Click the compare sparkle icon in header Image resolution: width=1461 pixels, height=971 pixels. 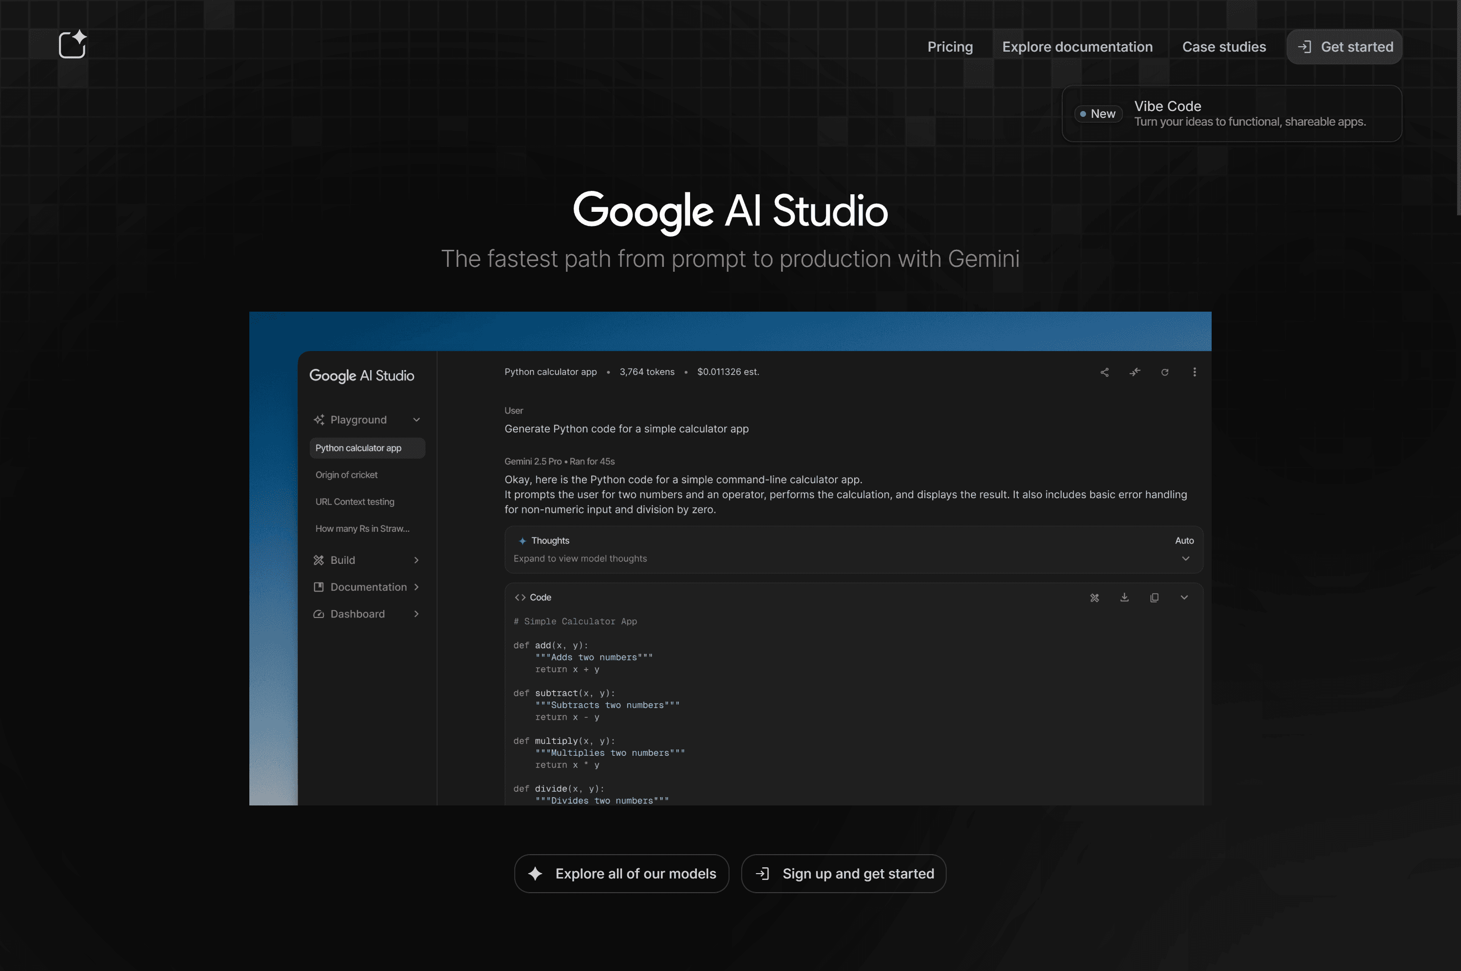tap(1135, 372)
